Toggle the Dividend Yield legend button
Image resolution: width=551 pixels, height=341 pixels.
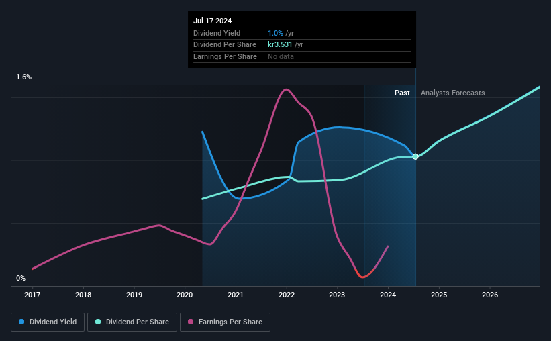point(48,322)
